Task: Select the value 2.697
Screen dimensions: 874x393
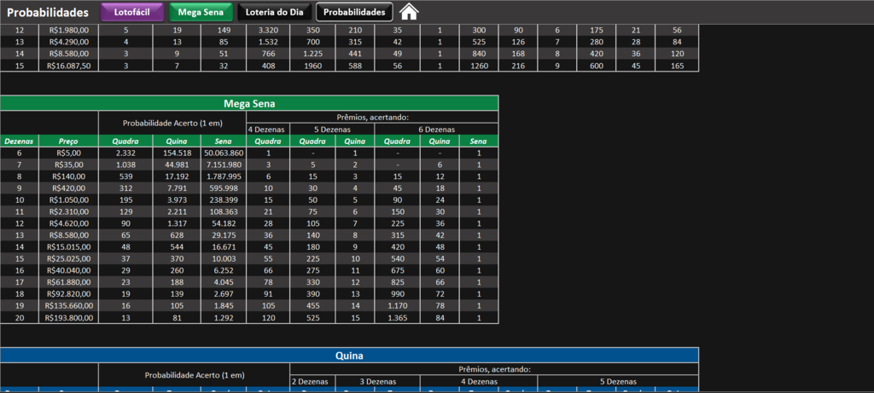Action: (x=224, y=294)
